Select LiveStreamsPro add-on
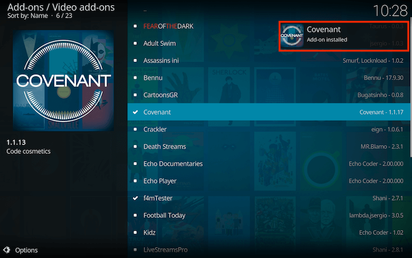 point(269,250)
